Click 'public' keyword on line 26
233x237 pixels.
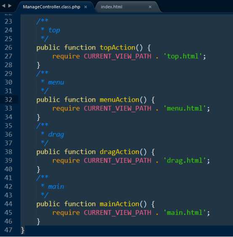[48, 48]
